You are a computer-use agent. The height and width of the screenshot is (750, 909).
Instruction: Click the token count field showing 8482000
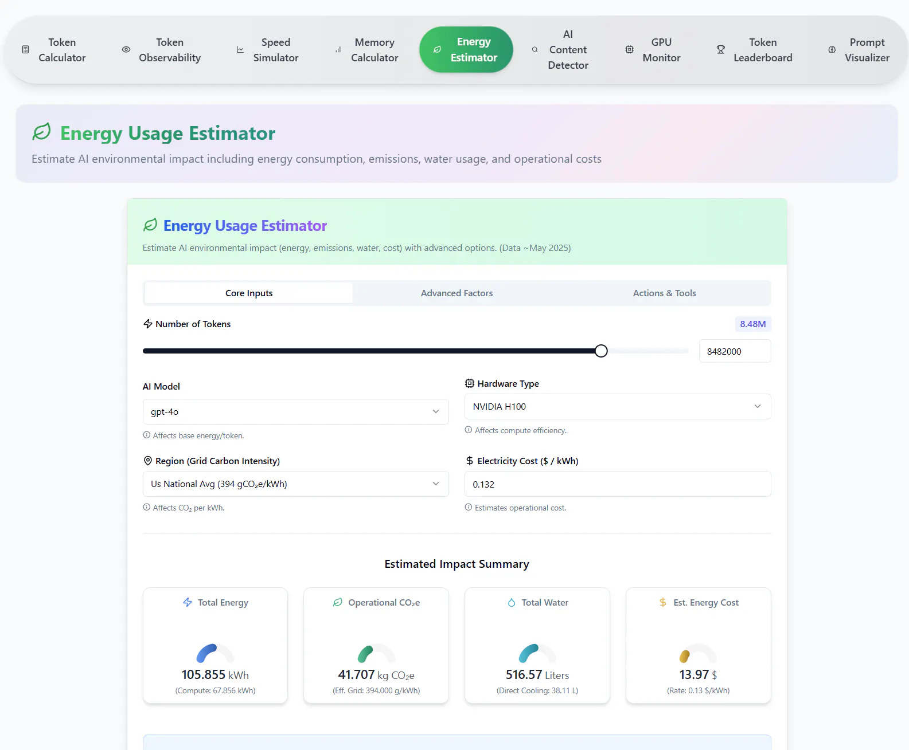[735, 351]
